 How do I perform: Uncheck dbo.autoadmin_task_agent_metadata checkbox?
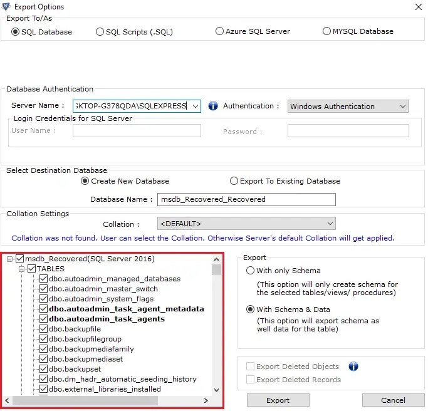[x=44, y=309]
